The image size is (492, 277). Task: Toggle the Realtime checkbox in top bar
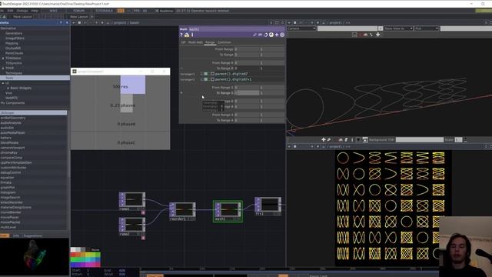click(x=157, y=11)
